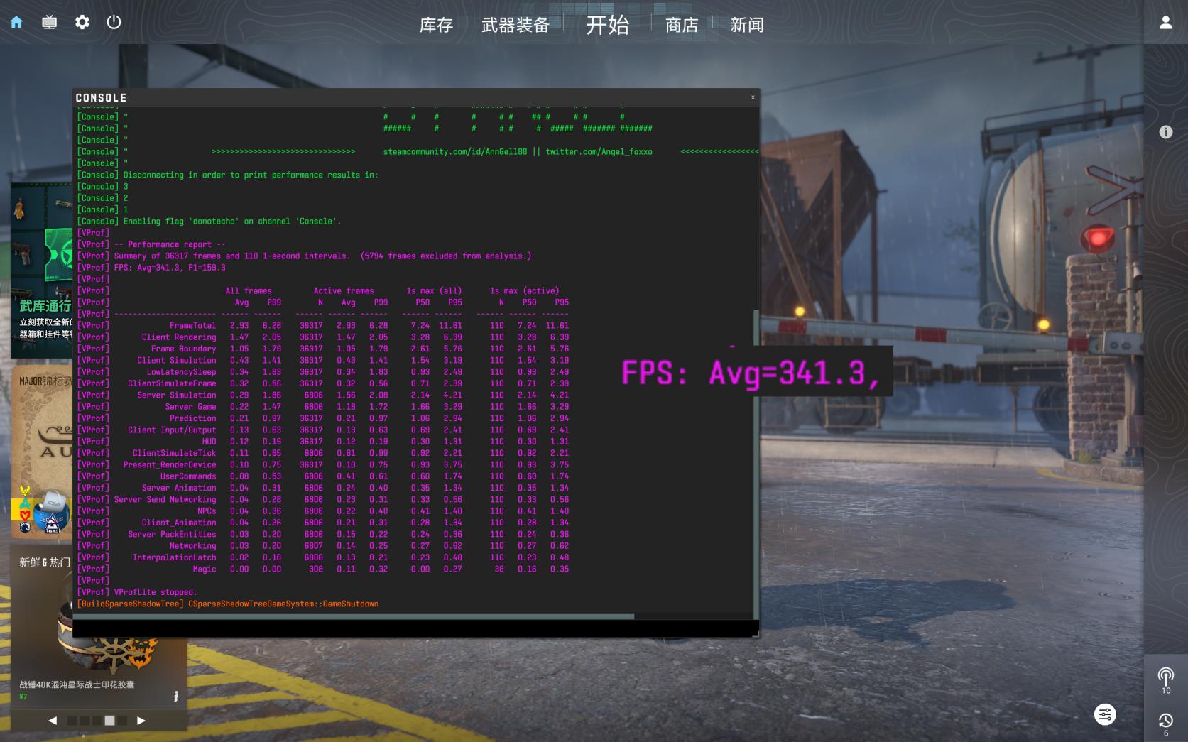Open the 新闻 news tab
This screenshot has height=742, width=1188.
[x=747, y=25]
